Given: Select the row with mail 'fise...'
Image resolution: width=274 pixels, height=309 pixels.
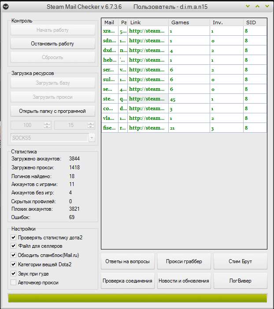Looking at the screenshot, I should 184,128.
